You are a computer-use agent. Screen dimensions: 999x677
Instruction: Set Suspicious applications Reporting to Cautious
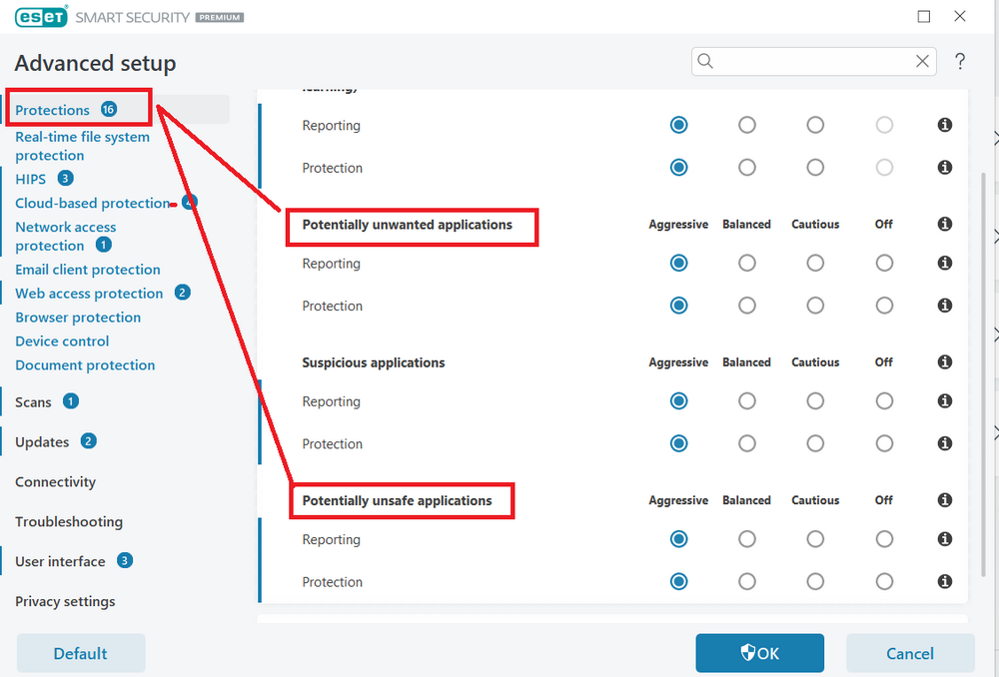(815, 401)
